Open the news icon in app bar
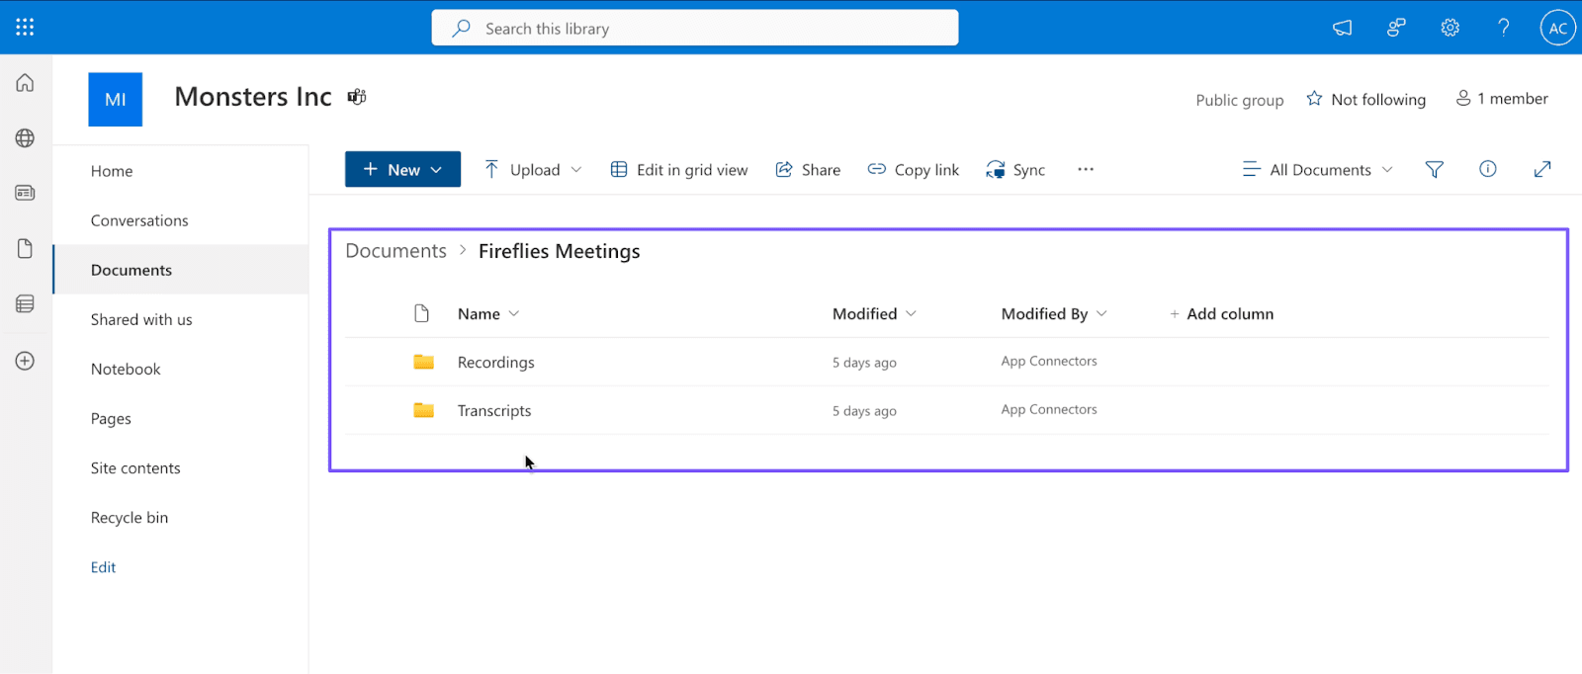 25,193
